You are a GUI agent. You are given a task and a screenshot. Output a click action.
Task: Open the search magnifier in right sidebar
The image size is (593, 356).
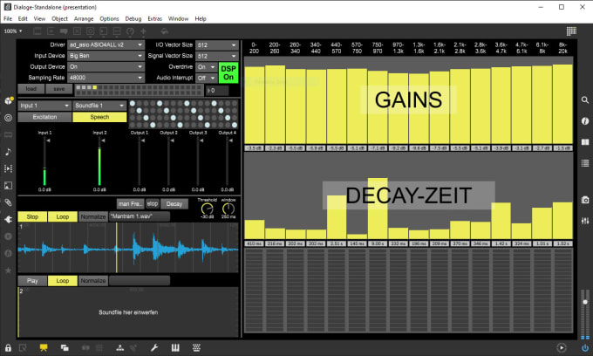[x=584, y=99]
